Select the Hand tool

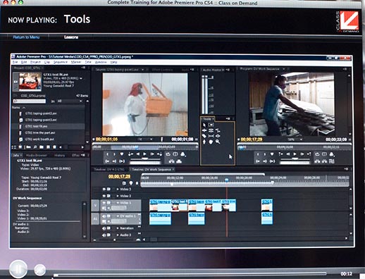tap(211, 142)
